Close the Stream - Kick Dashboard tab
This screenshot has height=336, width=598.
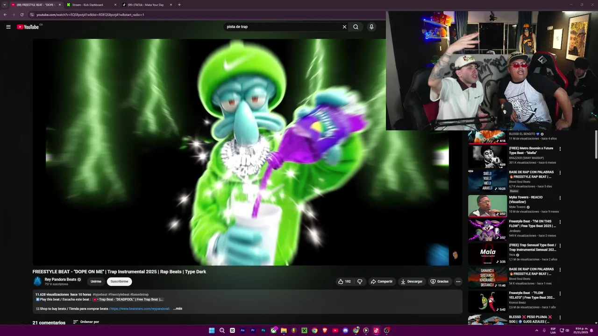click(115, 5)
